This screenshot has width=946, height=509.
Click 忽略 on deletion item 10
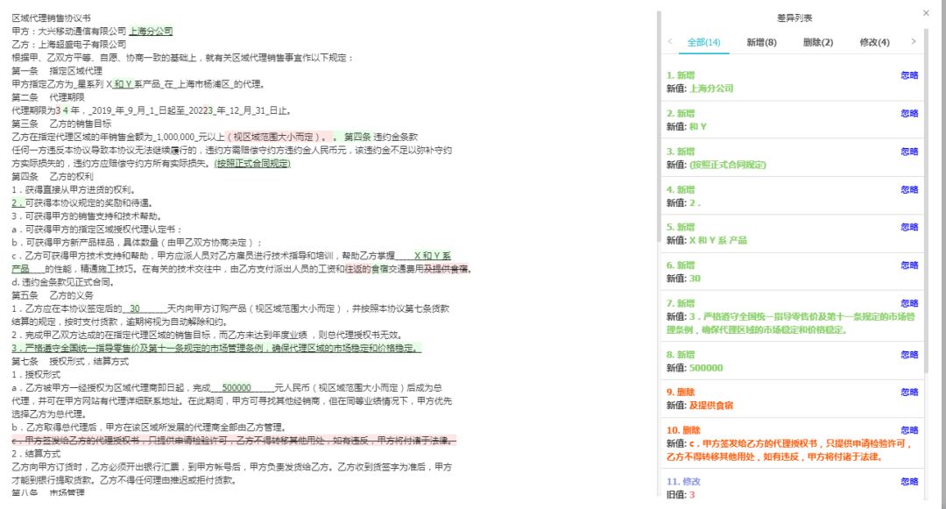[x=909, y=430]
